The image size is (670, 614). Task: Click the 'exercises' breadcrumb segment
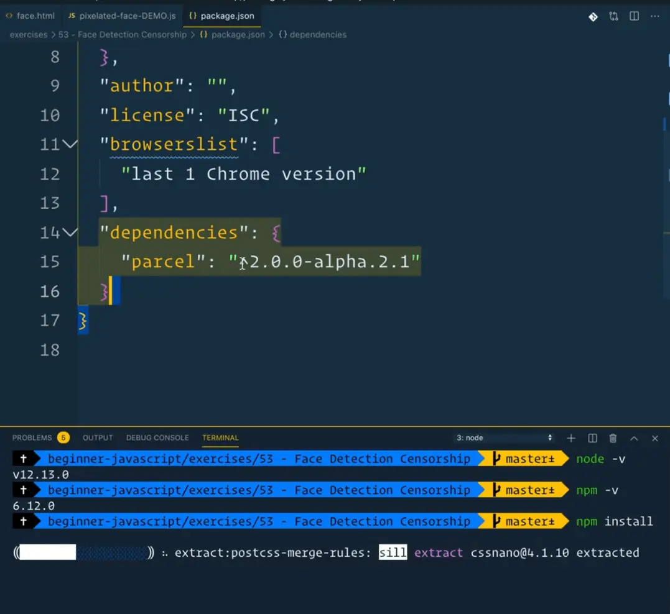[28, 35]
